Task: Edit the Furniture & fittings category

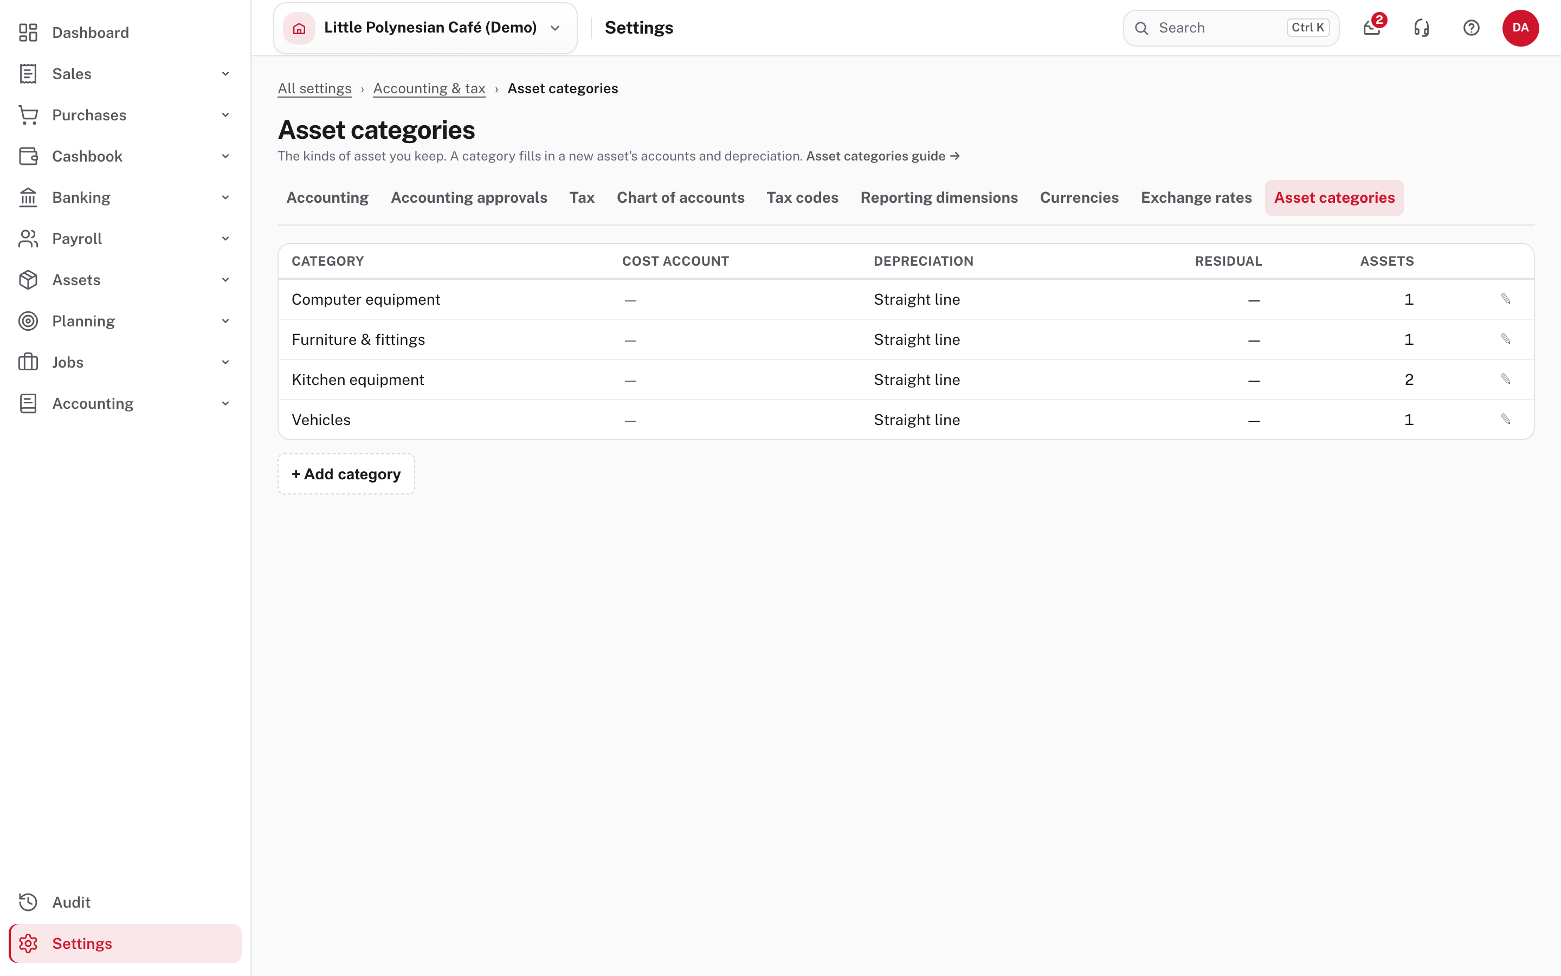Action: click(1506, 339)
